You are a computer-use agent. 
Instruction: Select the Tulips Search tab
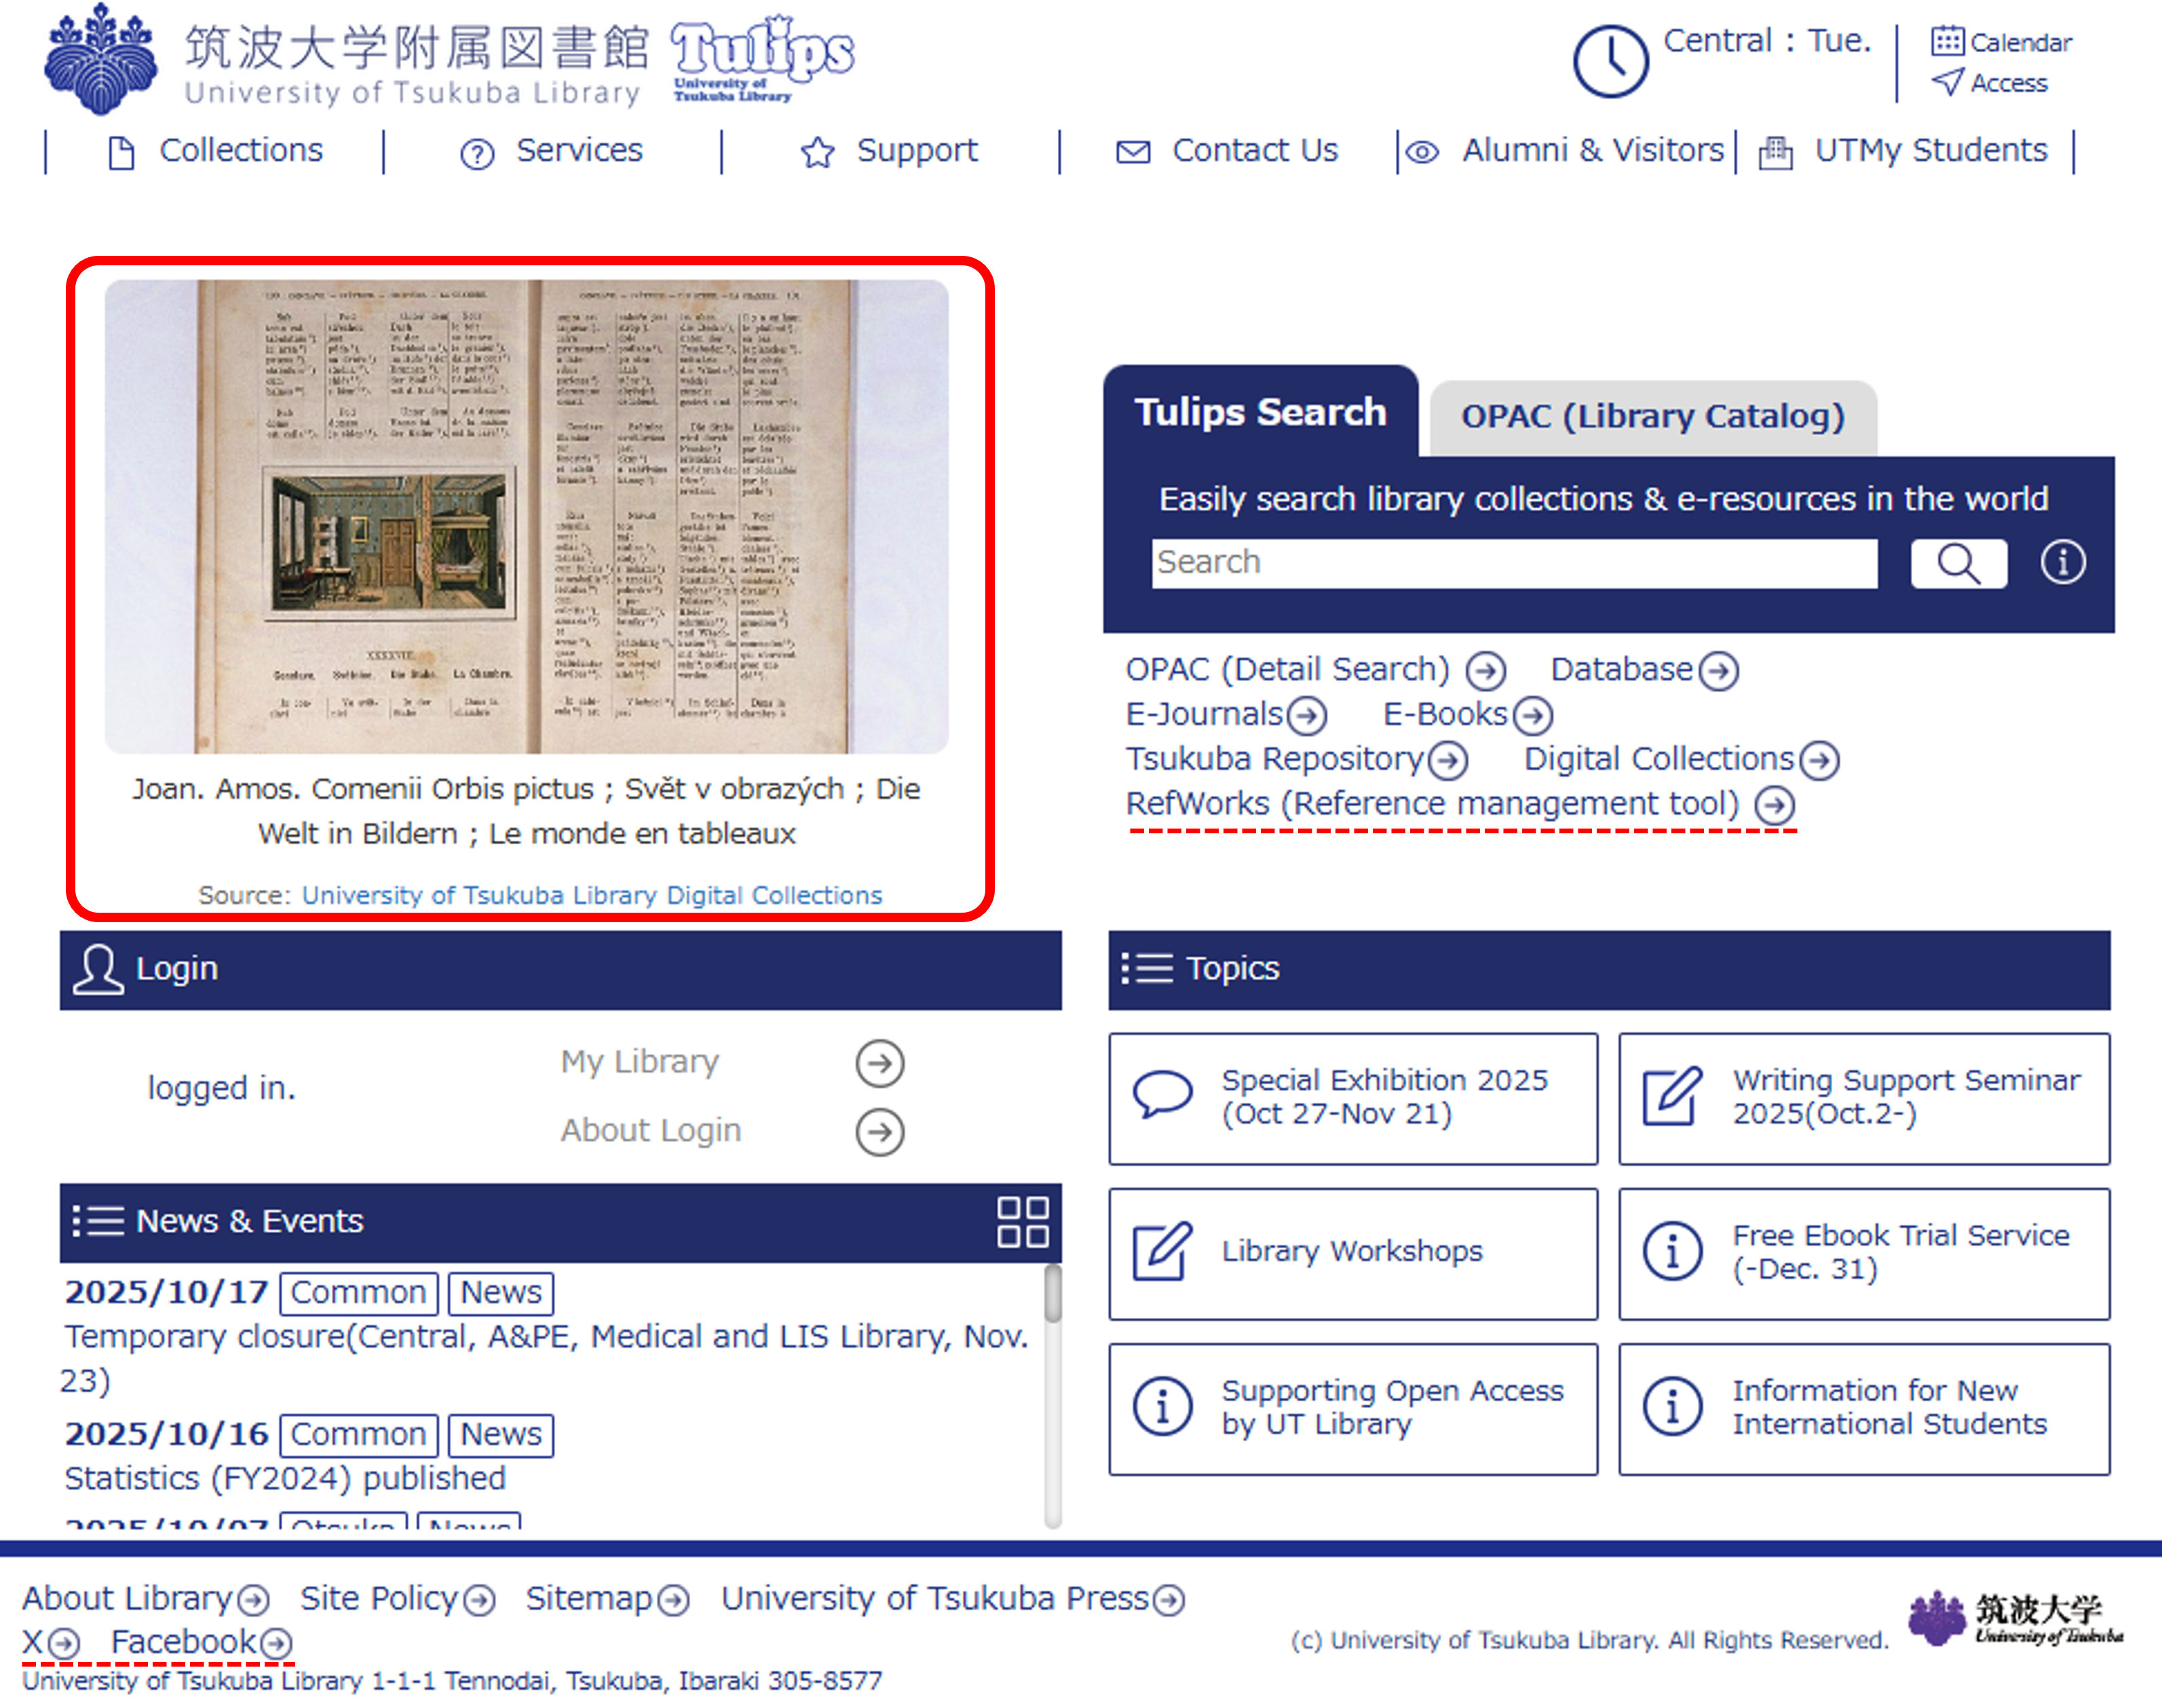(x=1260, y=412)
